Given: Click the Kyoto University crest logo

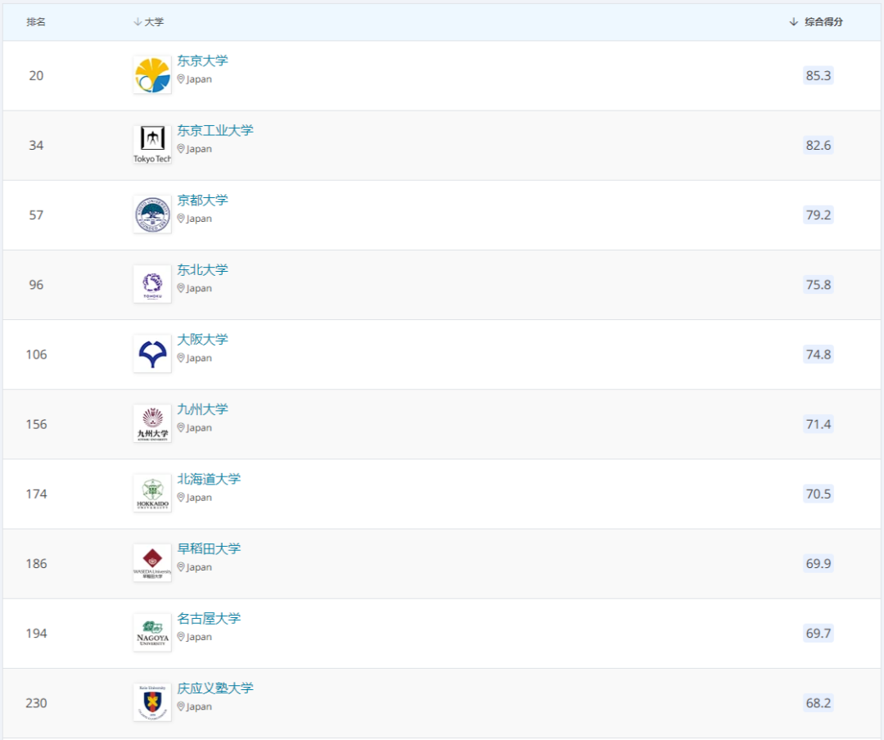Looking at the screenshot, I should pos(152,215).
